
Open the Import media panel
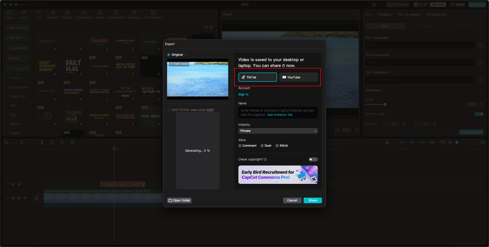point(9,15)
